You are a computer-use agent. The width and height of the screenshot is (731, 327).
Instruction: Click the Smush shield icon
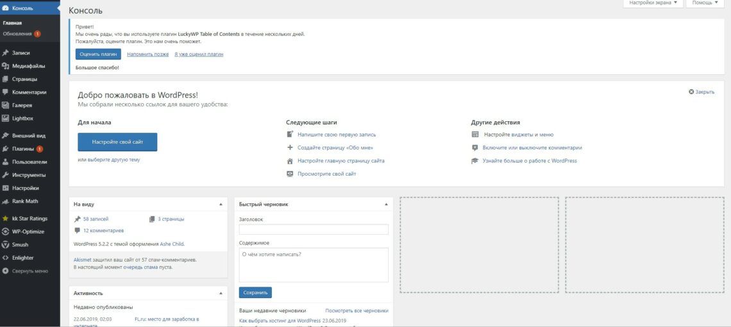(6, 245)
